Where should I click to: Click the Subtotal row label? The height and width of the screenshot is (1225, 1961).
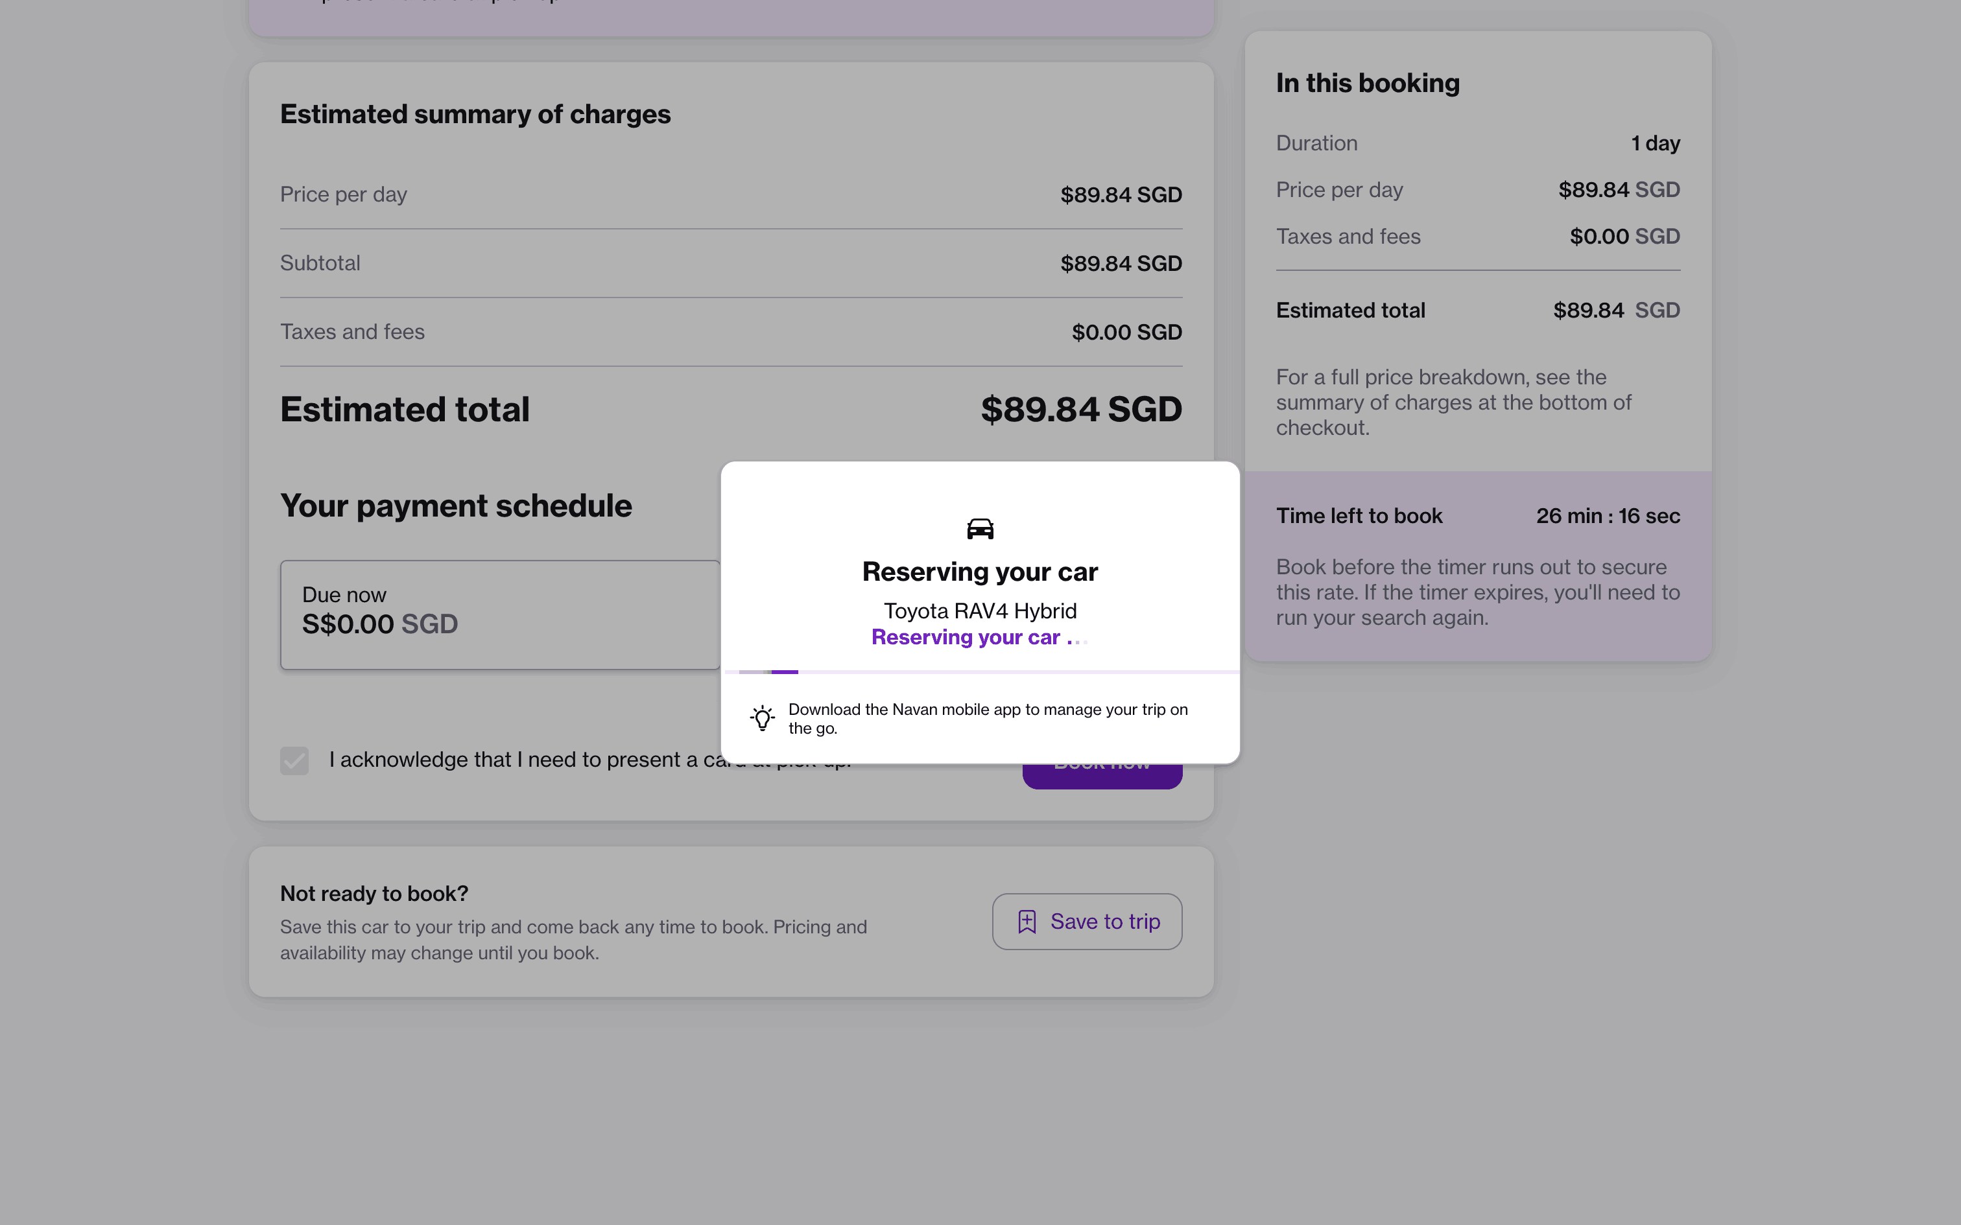(x=320, y=263)
